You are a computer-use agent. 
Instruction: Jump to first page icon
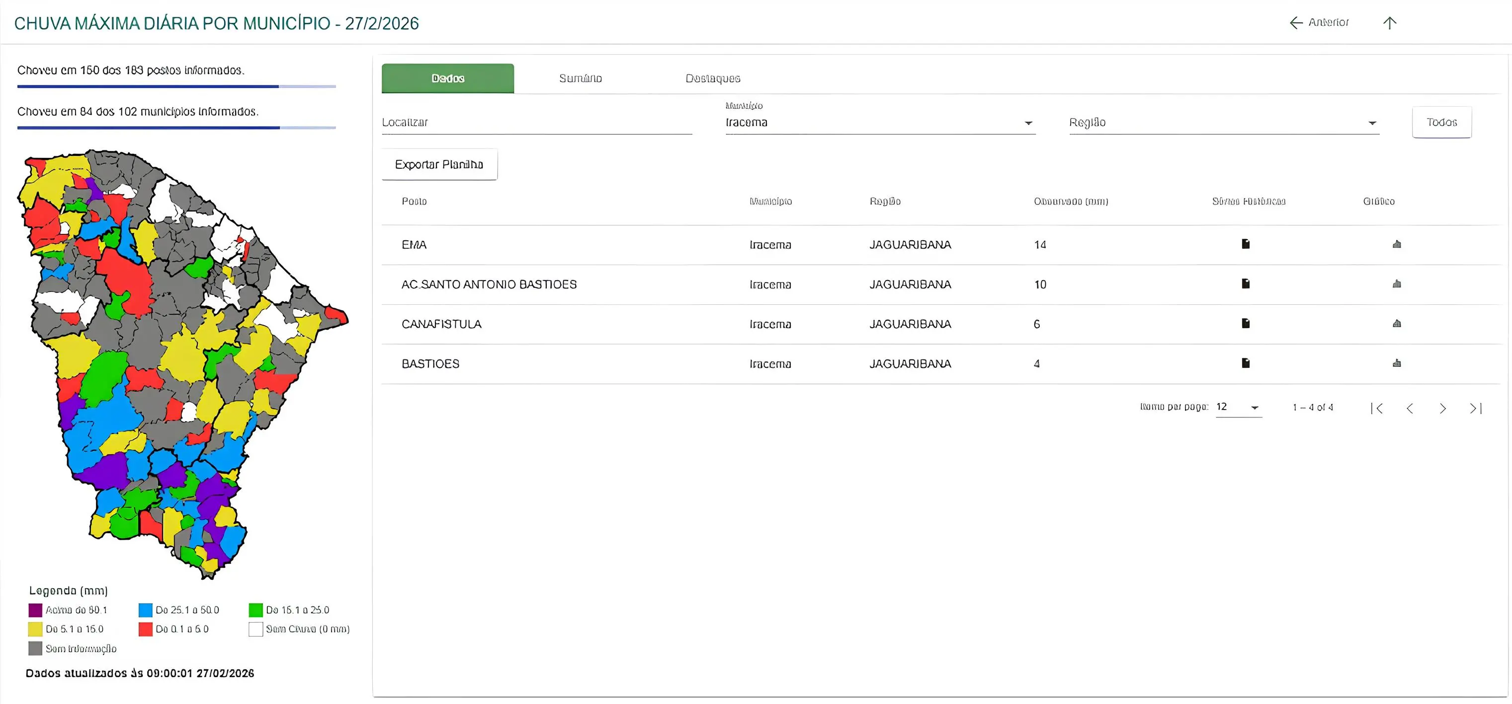pos(1377,409)
